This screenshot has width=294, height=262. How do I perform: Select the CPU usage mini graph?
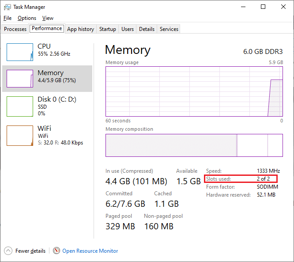pyautogui.click(x=20, y=52)
